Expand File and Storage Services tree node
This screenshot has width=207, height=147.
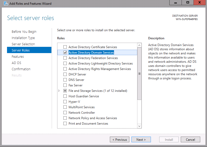(x=59, y=91)
